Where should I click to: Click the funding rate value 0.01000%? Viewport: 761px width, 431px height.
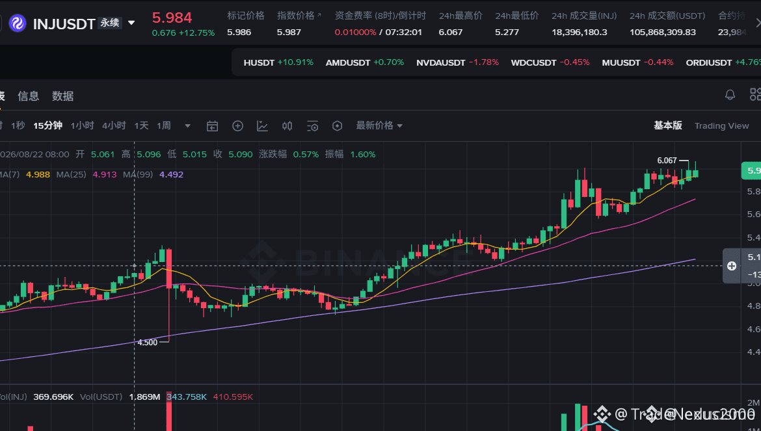[355, 32]
